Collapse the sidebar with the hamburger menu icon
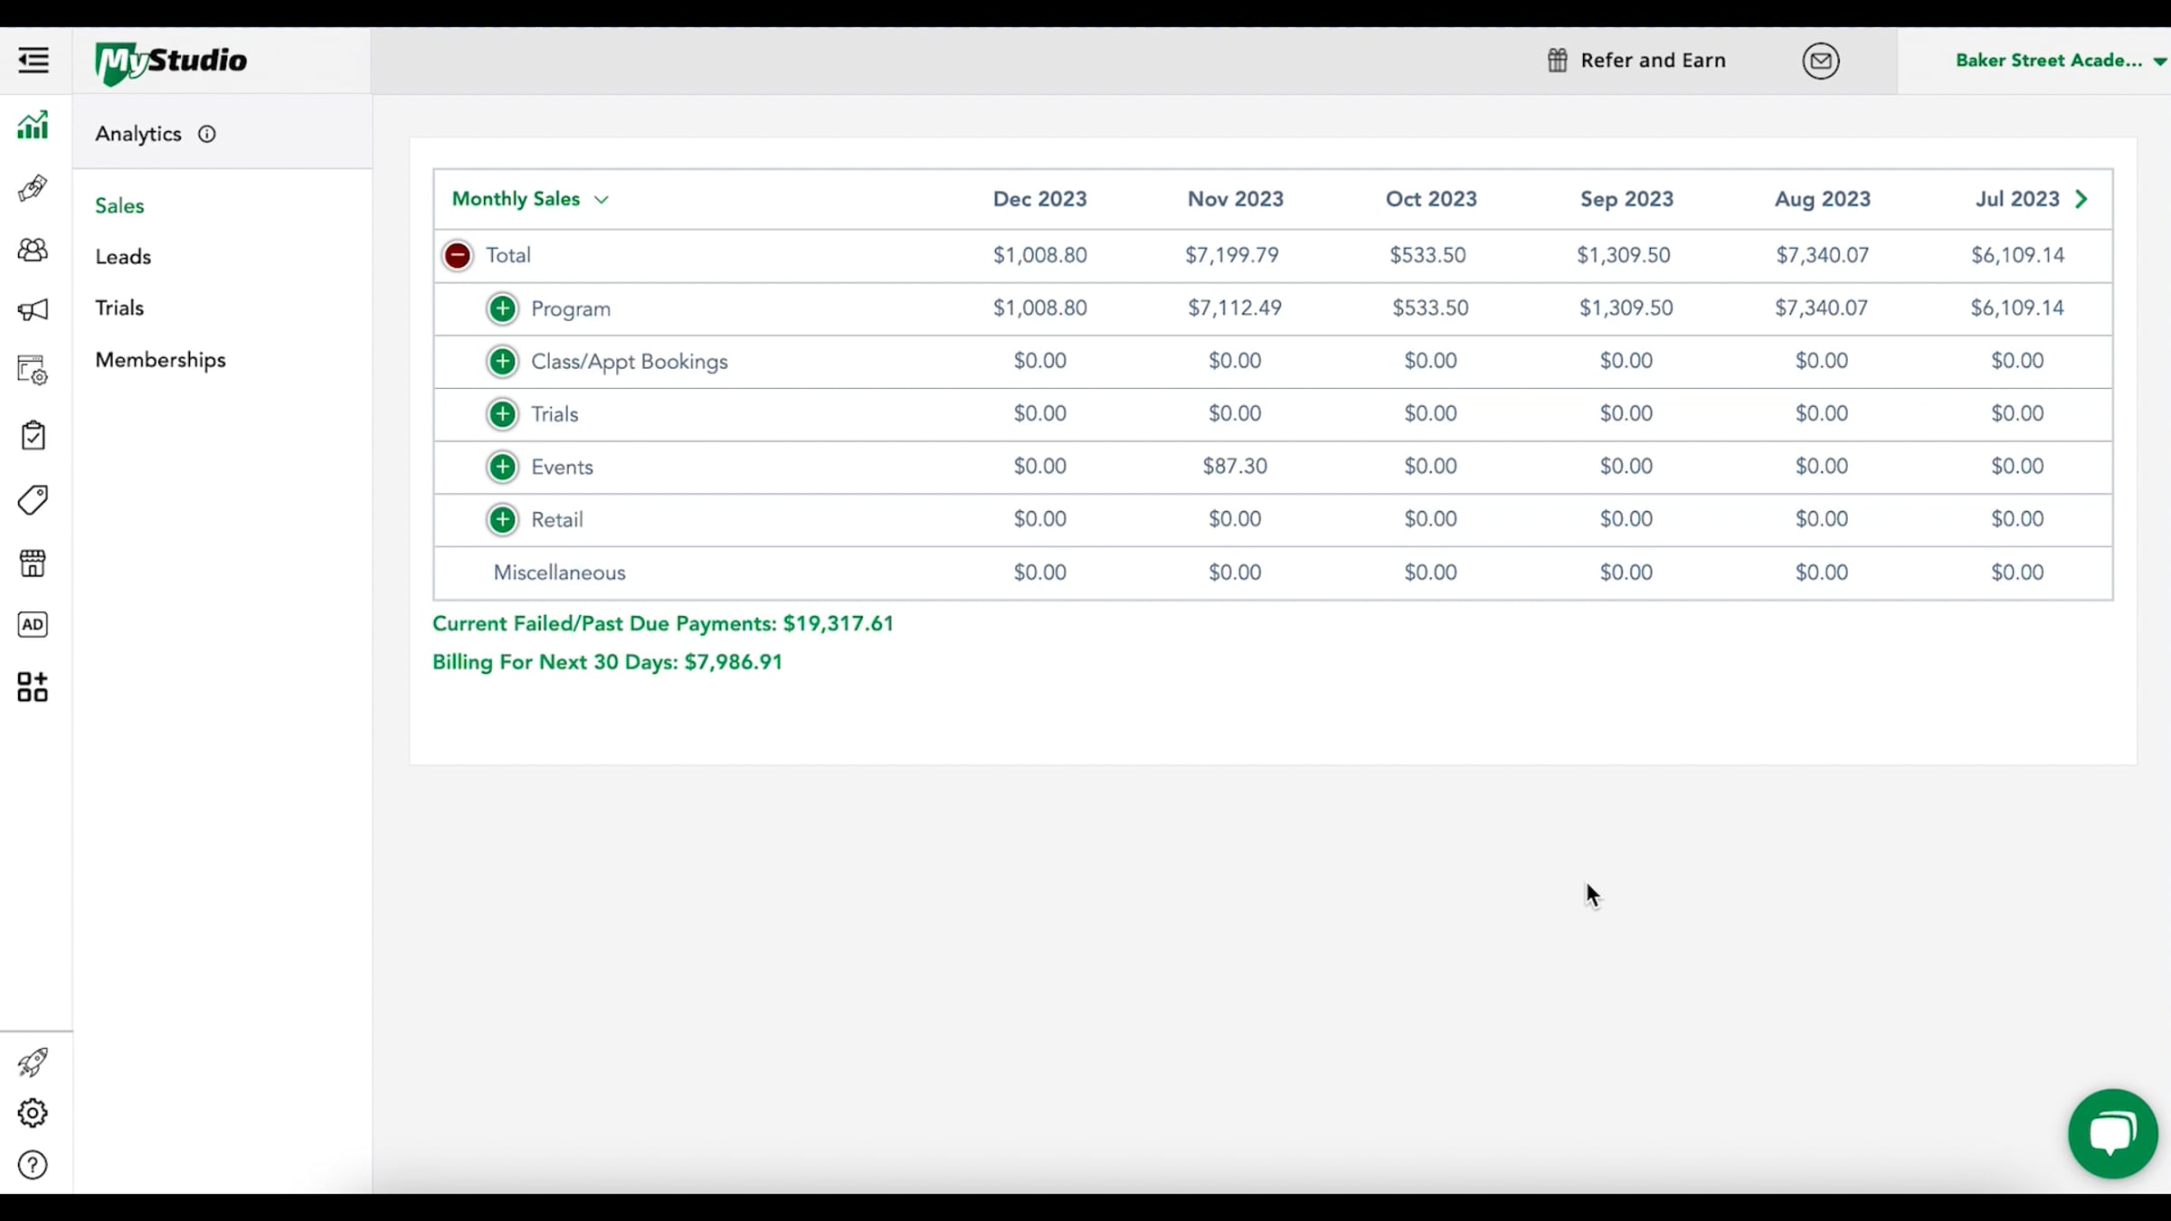2171x1221 pixels. tap(33, 61)
